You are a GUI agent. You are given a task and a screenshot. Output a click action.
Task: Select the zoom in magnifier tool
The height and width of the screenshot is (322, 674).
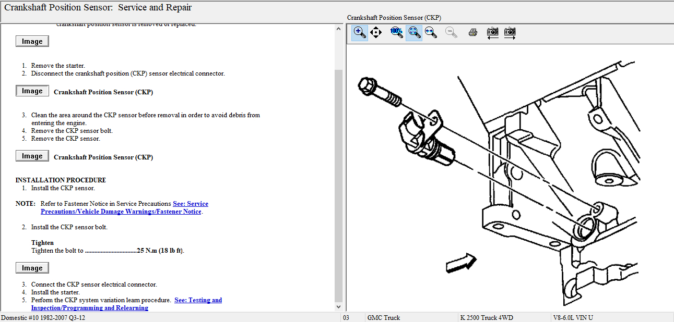point(360,32)
